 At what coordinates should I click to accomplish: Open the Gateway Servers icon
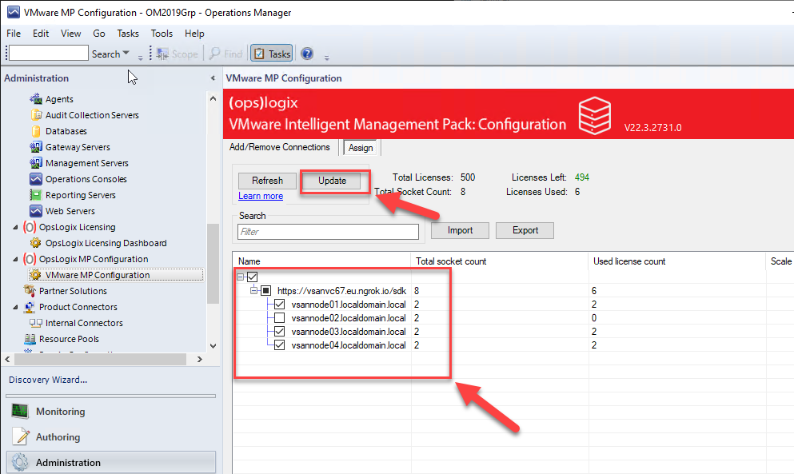click(x=35, y=147)
